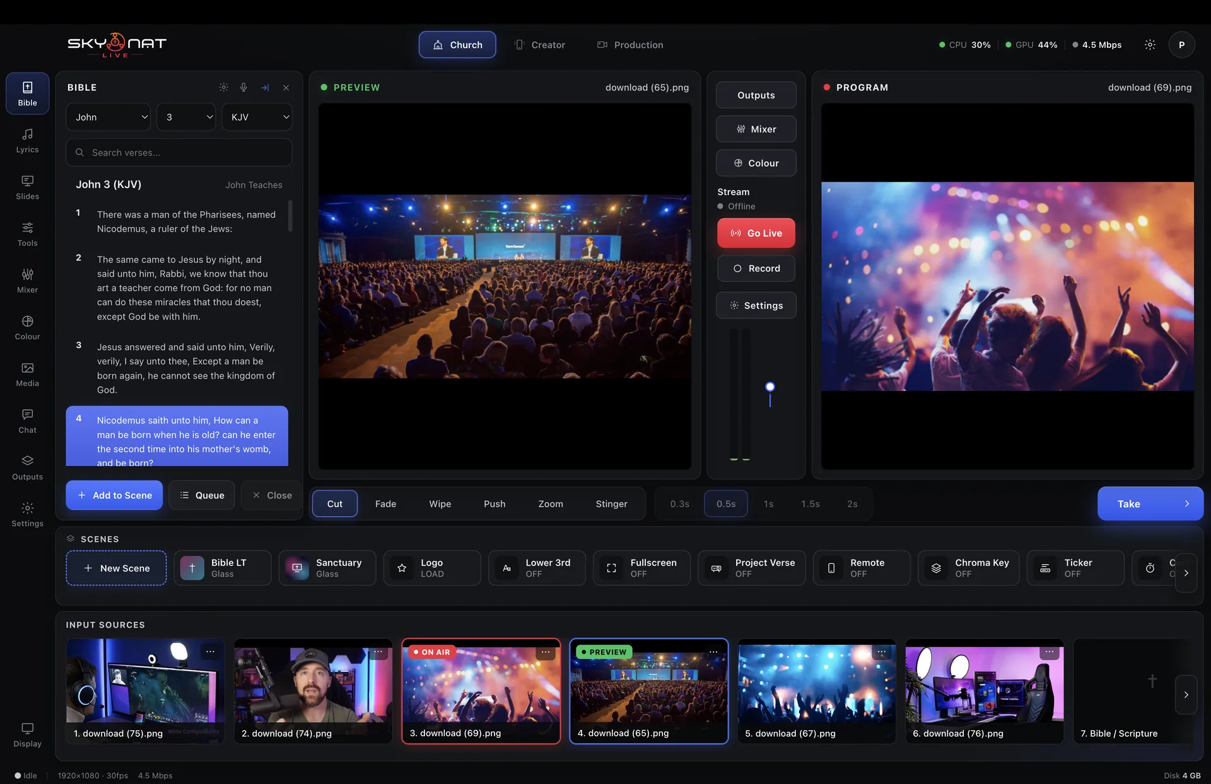
Task: Click the audio level fader handle
Action: pos(769,387)
